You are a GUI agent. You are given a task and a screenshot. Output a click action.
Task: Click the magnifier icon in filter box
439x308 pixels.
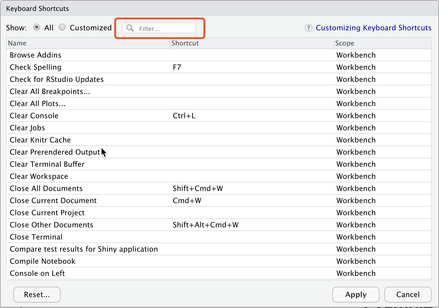click(130, 28)
